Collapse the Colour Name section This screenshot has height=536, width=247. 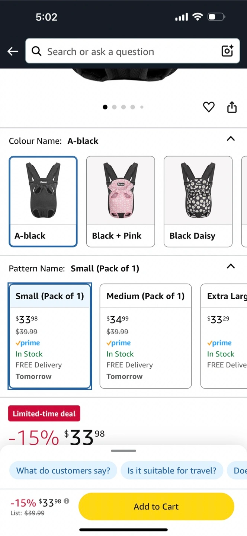click(231, 139)
